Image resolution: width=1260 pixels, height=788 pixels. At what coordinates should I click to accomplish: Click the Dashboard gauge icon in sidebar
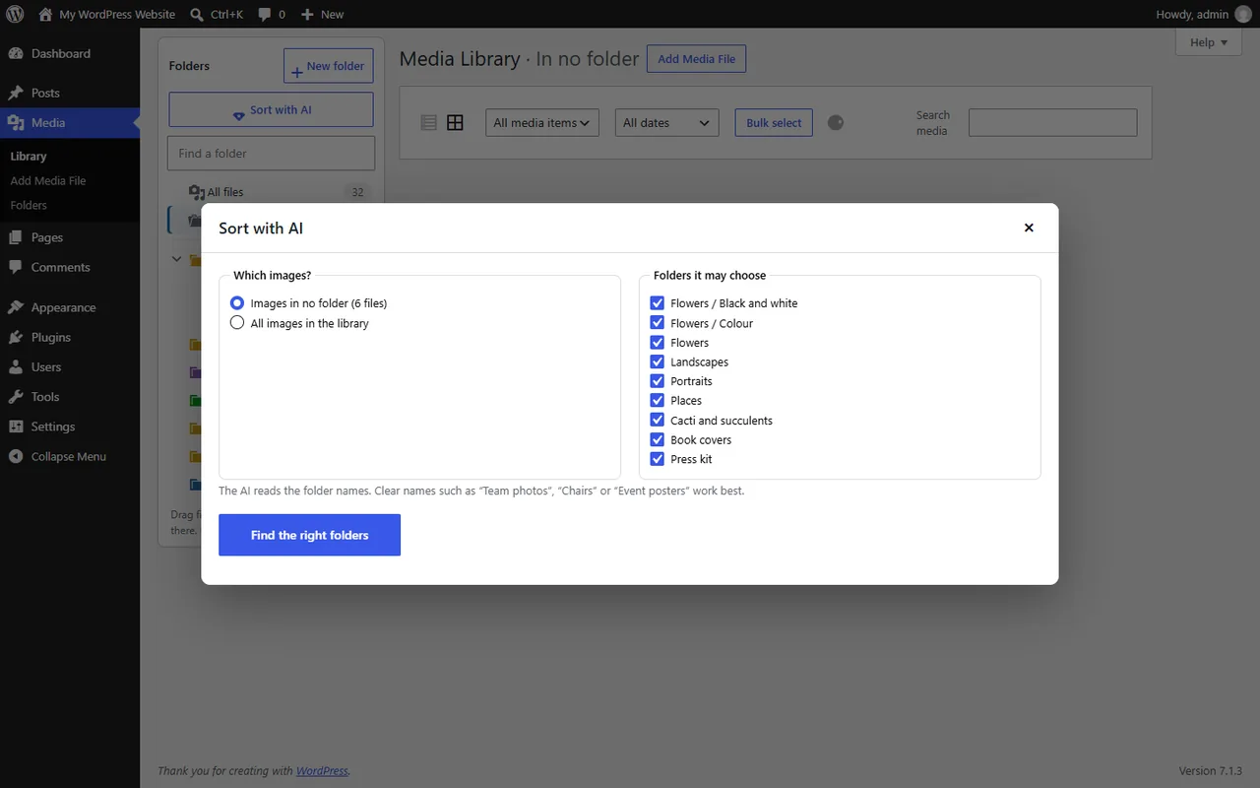click(16, 53)
